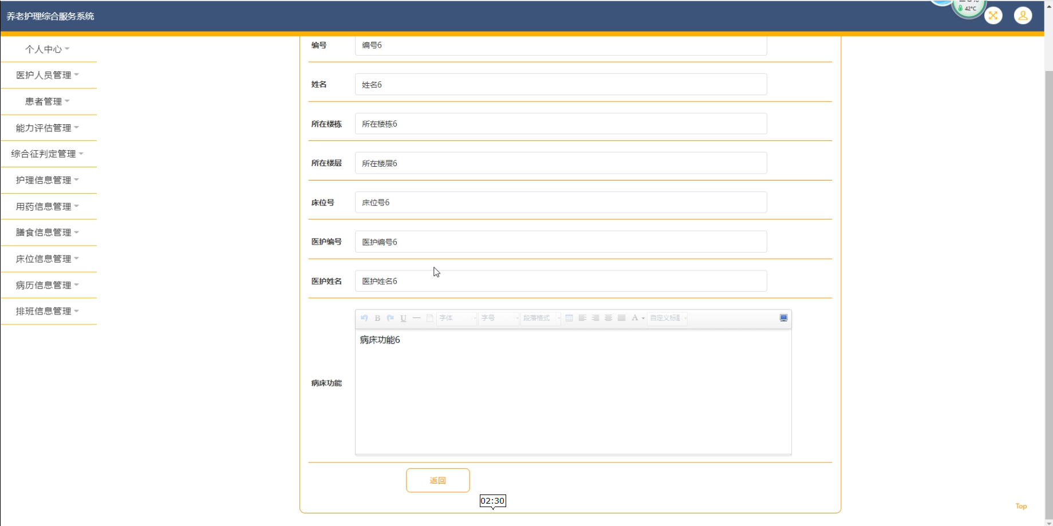Screen dimensions: 1053x526
Task: Expand the 用药信息管理 menu
Action: 48,206
